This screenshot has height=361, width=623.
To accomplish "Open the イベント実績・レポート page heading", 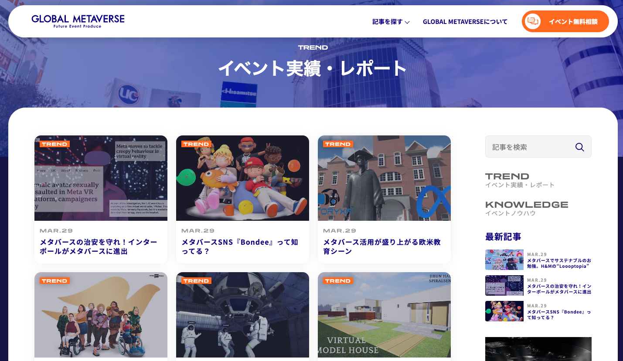I will (x=311, y=68).
